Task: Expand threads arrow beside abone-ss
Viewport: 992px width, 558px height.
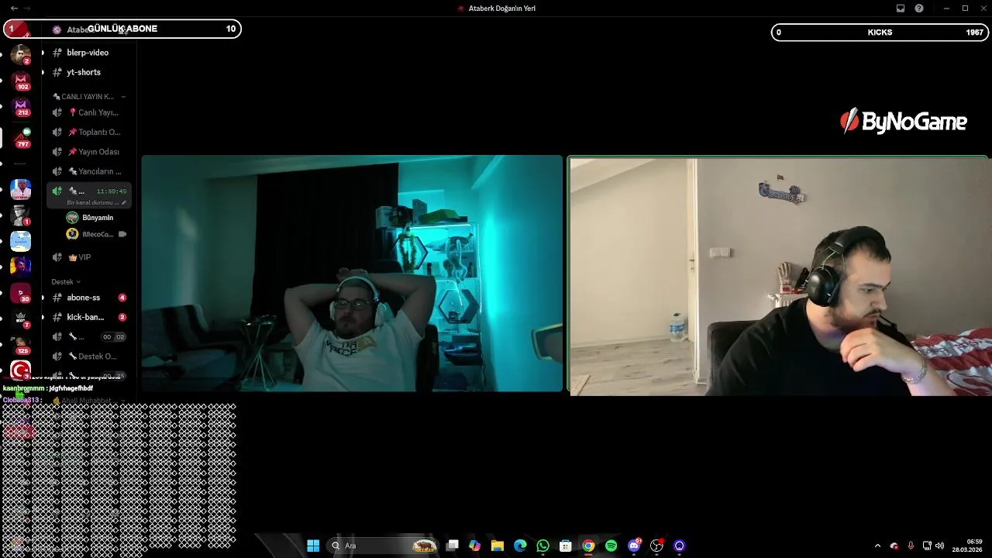Action: point(43,298)
